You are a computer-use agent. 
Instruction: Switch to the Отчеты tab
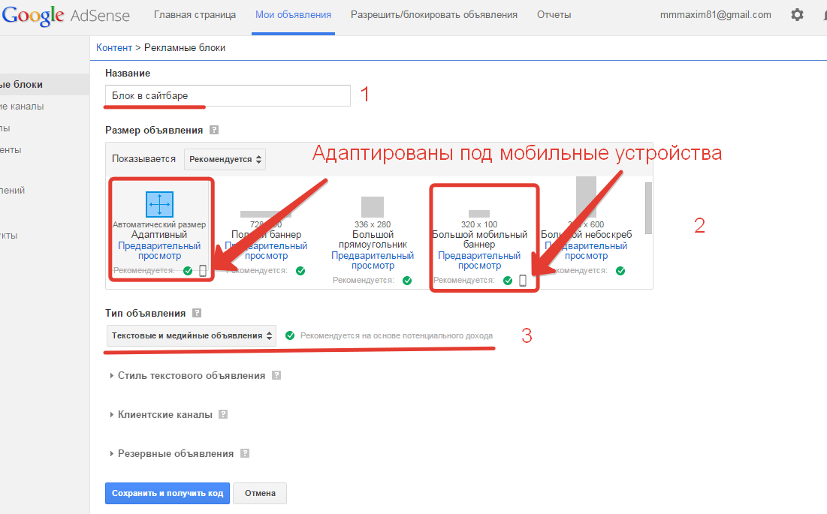click(554, 15)
